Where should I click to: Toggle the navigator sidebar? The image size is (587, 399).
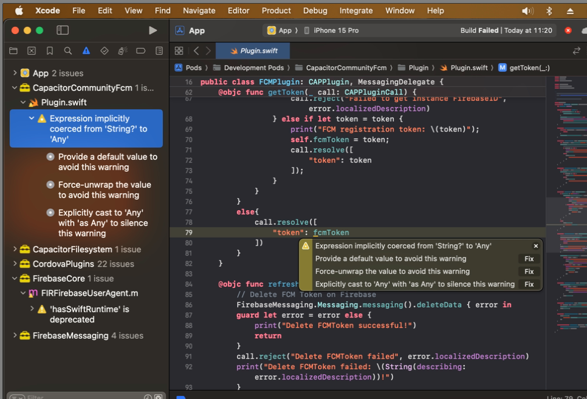(63, 30)
